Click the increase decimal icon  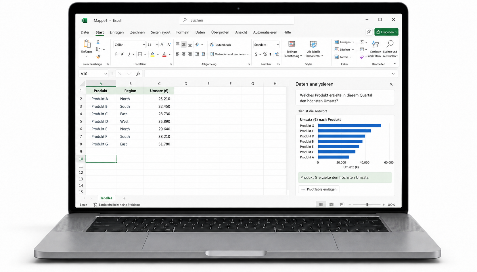coord(277,54)
